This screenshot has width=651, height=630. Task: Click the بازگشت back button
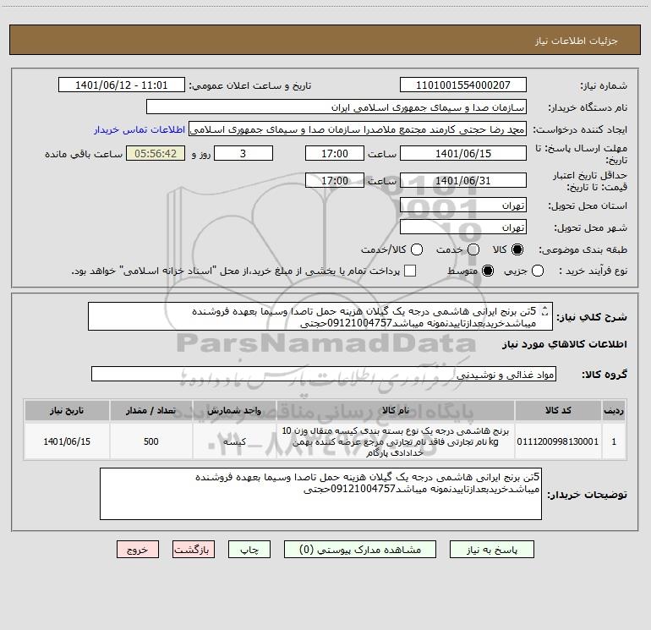point(194,550)
